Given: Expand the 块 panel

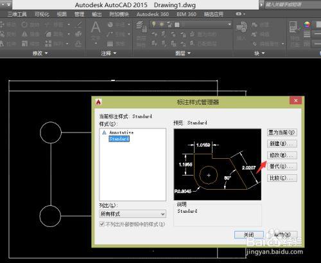Looking at the screenshot, I should (x=259, y=53).
